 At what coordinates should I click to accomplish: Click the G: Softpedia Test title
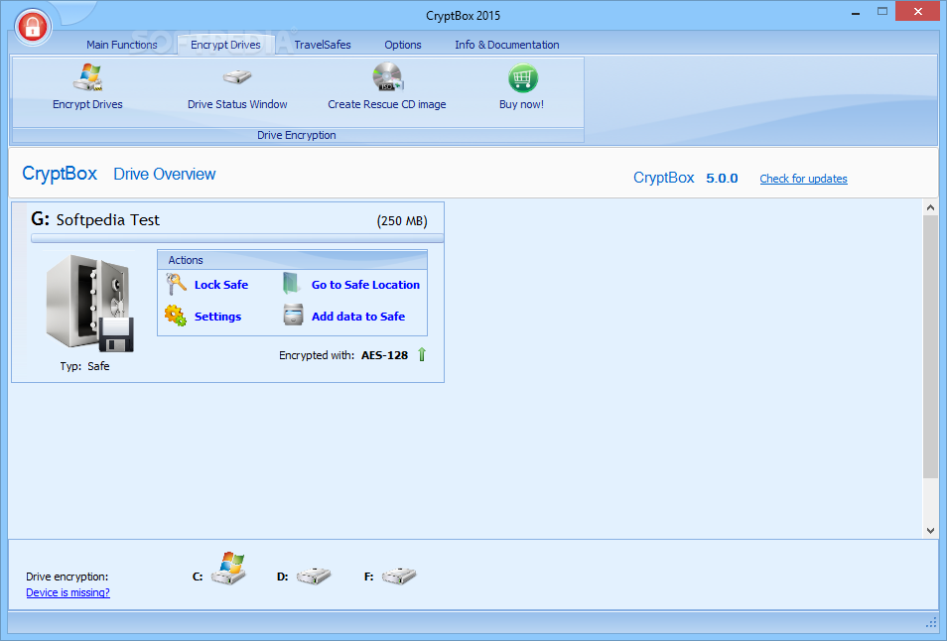tap(95, 219)
